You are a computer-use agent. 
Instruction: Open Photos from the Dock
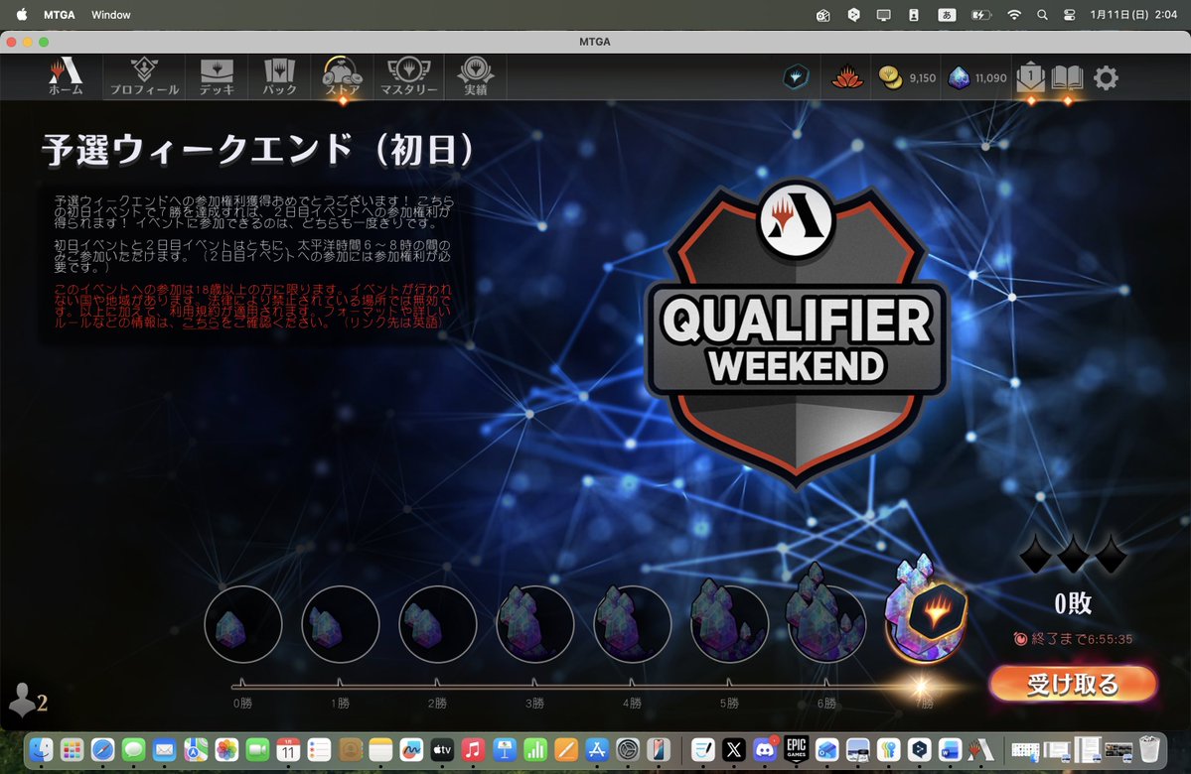coord(226,750)
